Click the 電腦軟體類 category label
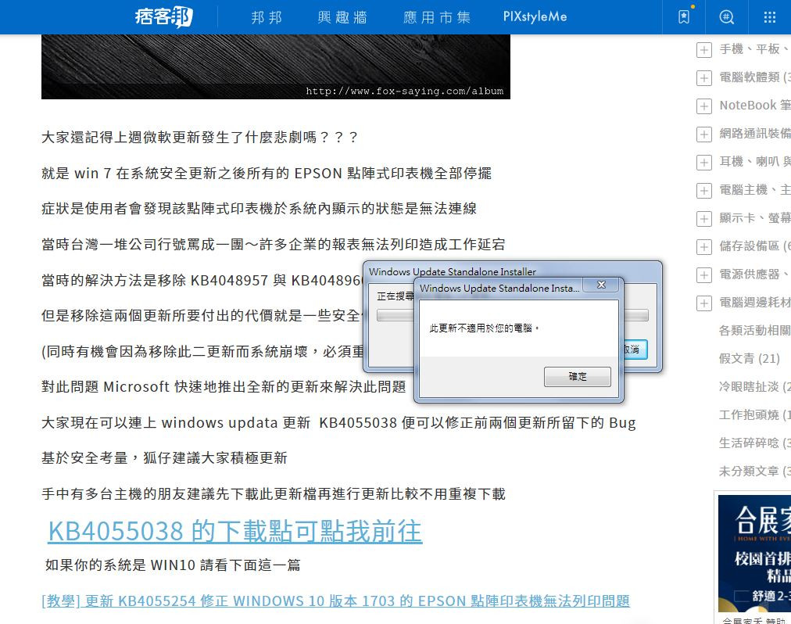Image resolution: width=791 pixels, height=624 pixels. tap(755, 77)
